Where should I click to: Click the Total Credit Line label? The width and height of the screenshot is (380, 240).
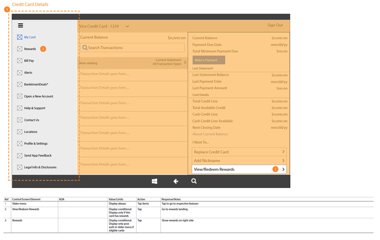tap(205, 101)
